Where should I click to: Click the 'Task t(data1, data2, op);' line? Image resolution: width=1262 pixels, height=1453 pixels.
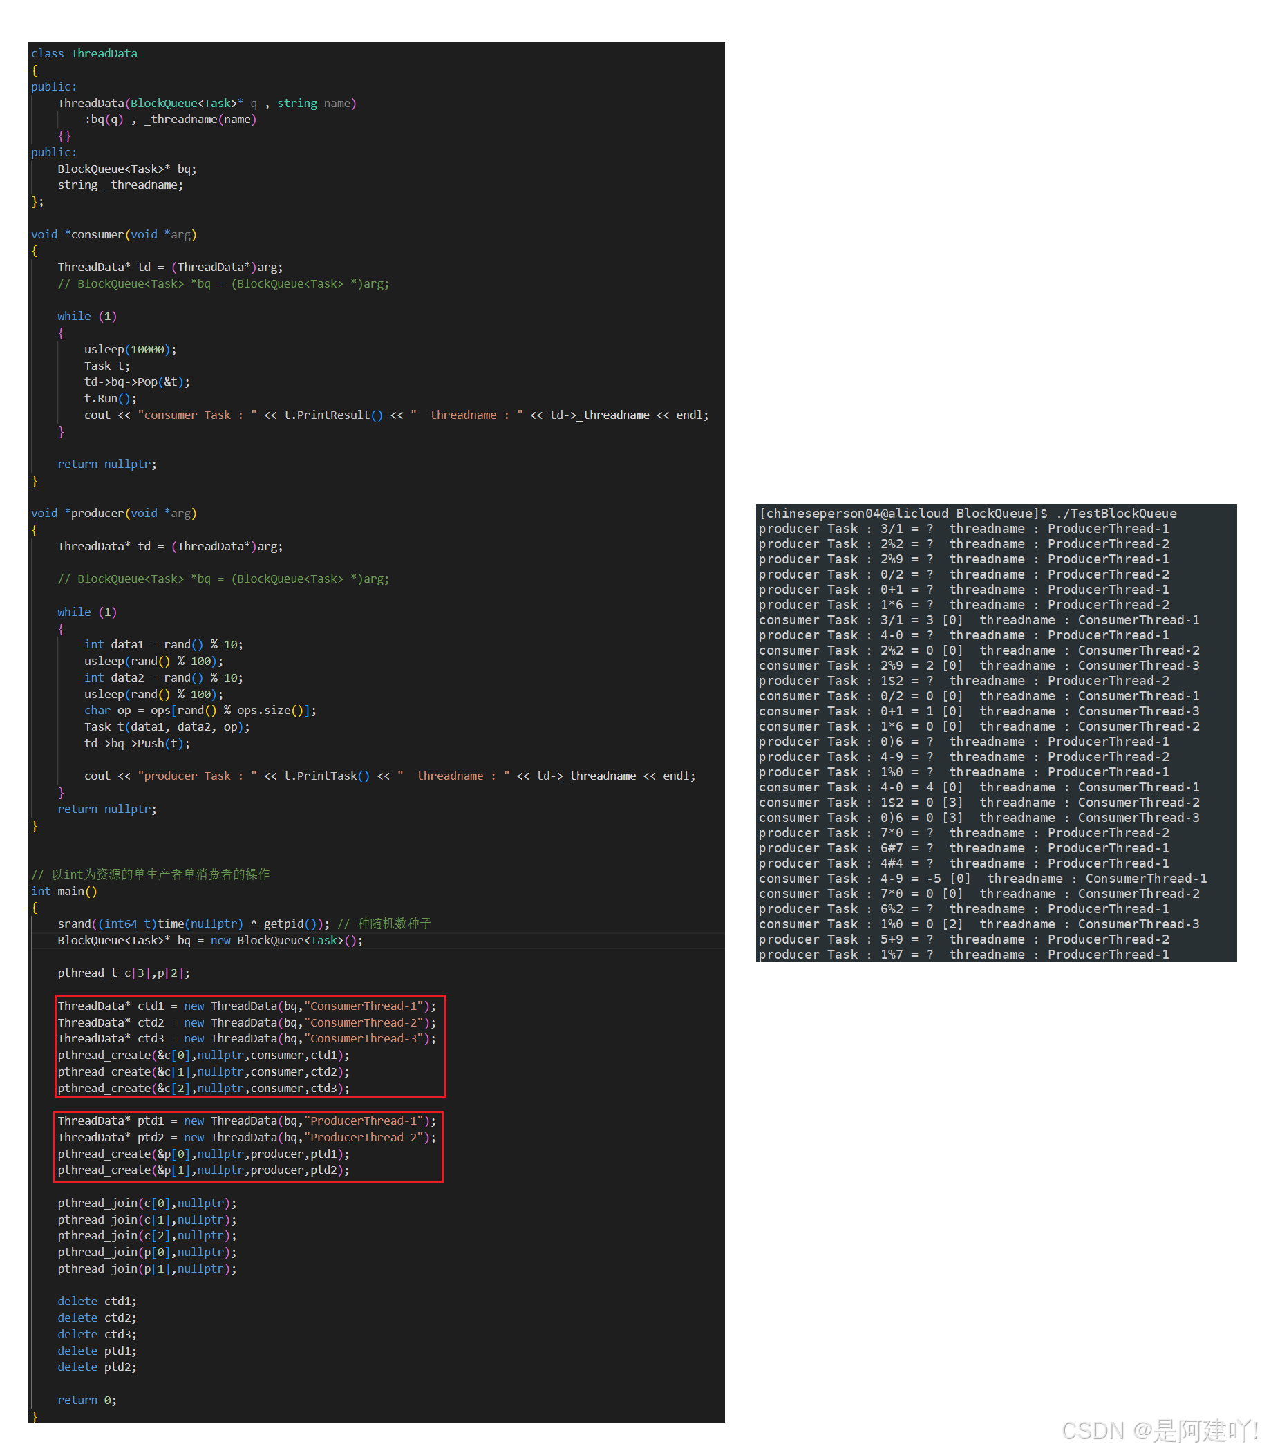tap(167, 728)
